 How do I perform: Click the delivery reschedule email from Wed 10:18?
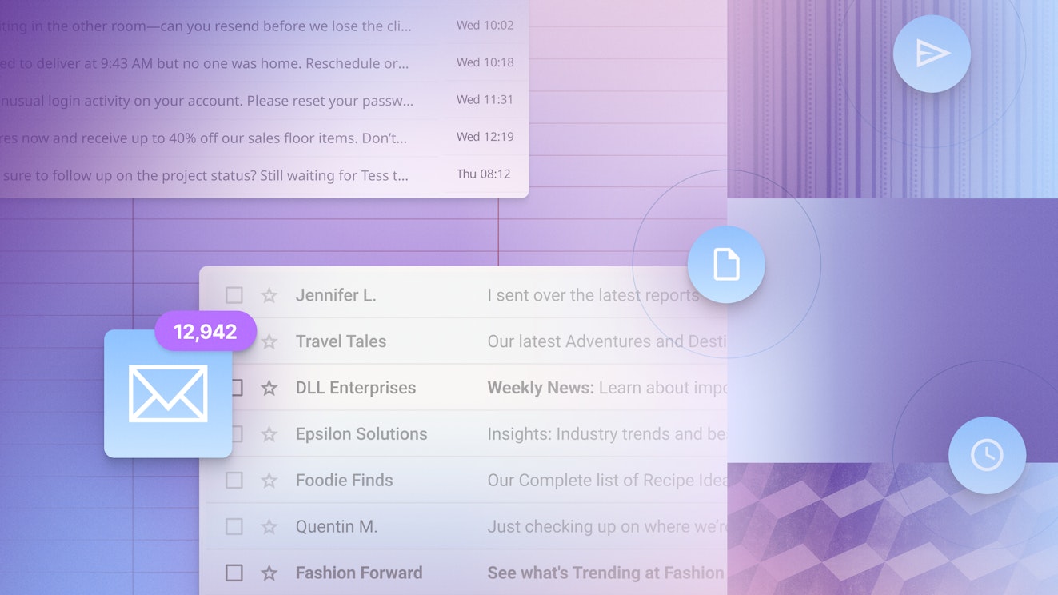pyautogui.click(x=240, y=62)
